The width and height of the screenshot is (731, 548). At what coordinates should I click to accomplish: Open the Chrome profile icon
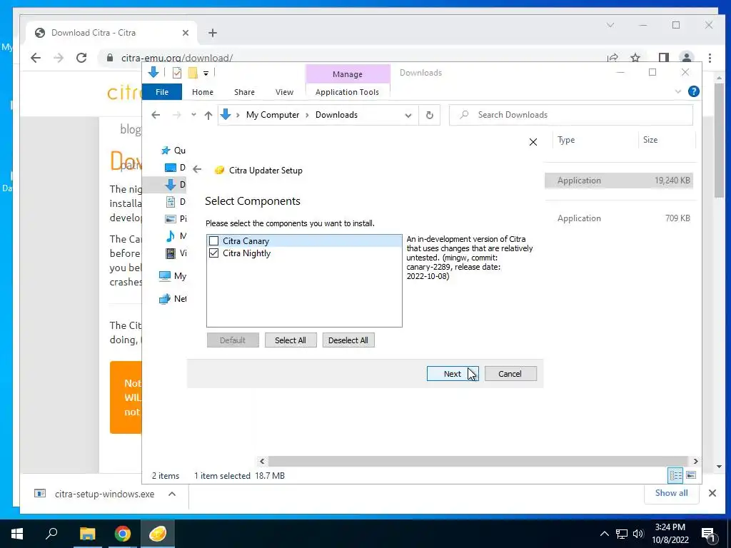tap(686, 58)
